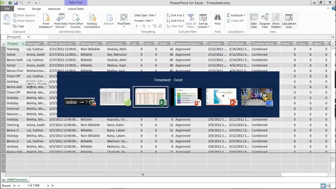Select the recorder thumbnail showing 0:15:15
Screen dimensions: 336x189
coord(80,102)
